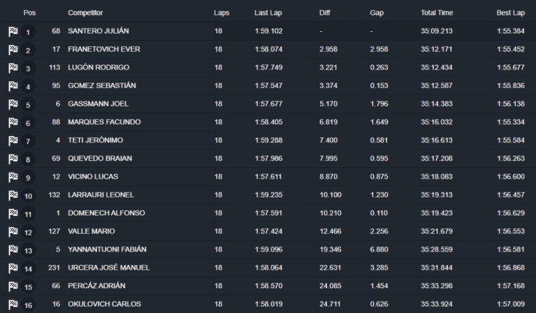
Task: Select the flag icon for Domenech Alfonso
Action: [x=13, y=214]
